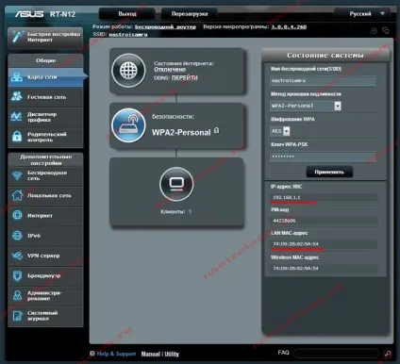Click the WPA2-Personal lock icon
Image resolution: width=400 pixels, height=364 pixels.
coord(216,130)
